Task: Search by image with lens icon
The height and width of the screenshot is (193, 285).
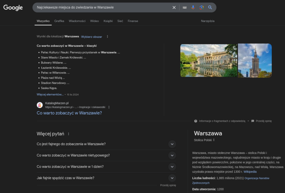Action: pyautogui.click(x=202, y=8)
